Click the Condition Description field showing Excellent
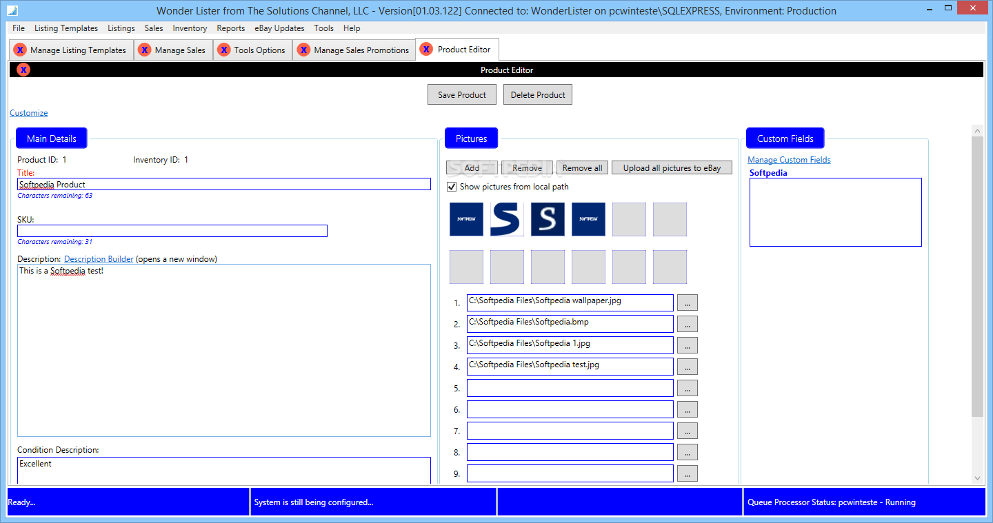Image resolution: width=993 pixels, height=523 pixels. click(x=224, y=471)
